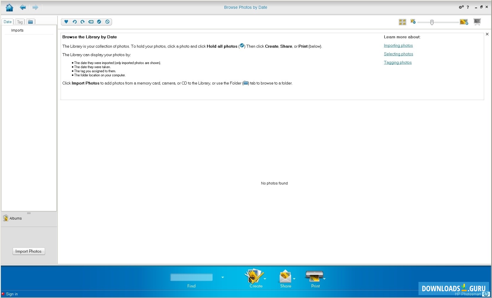Go to the Home screen

pyautogui.click(x=9, y=7)
